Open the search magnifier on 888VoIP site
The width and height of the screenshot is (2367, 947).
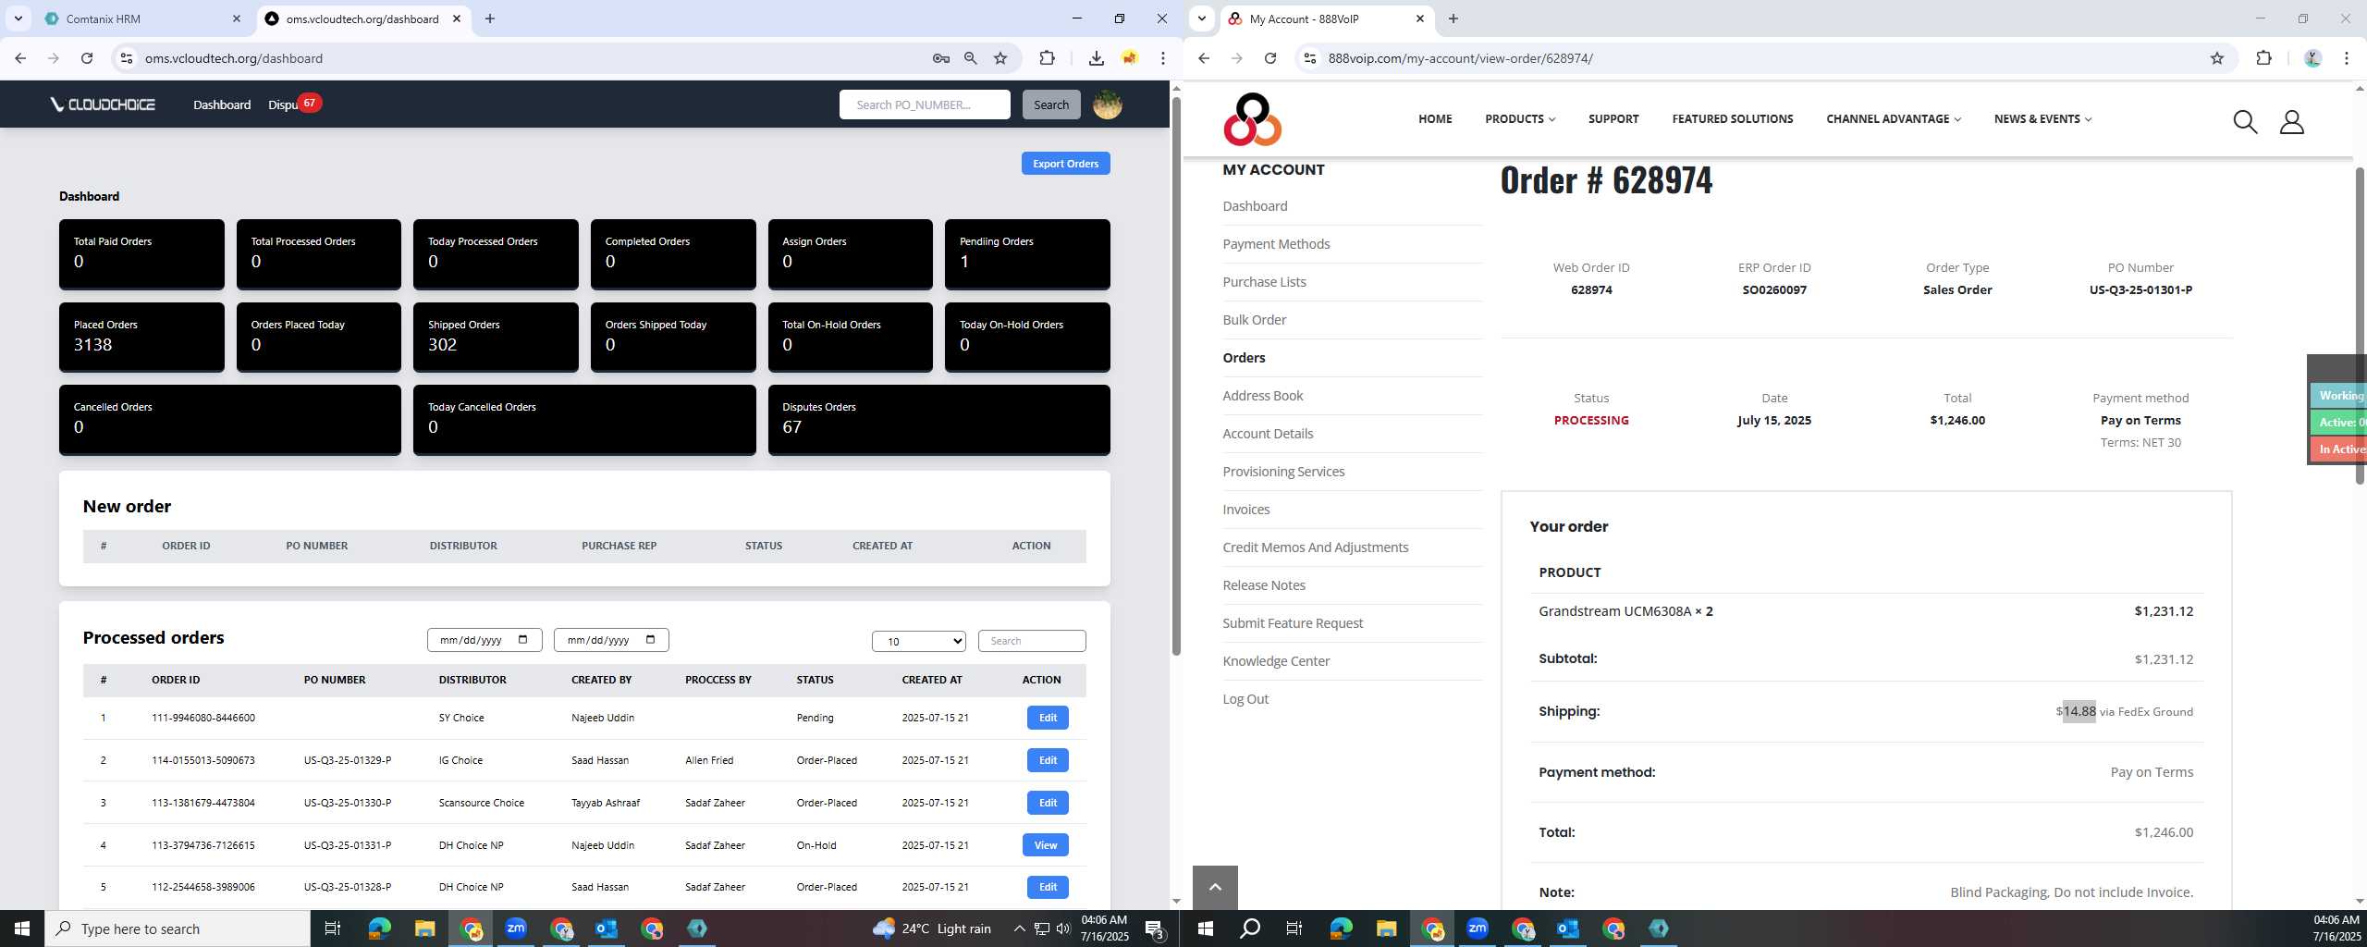click(x=2245, y=121)
